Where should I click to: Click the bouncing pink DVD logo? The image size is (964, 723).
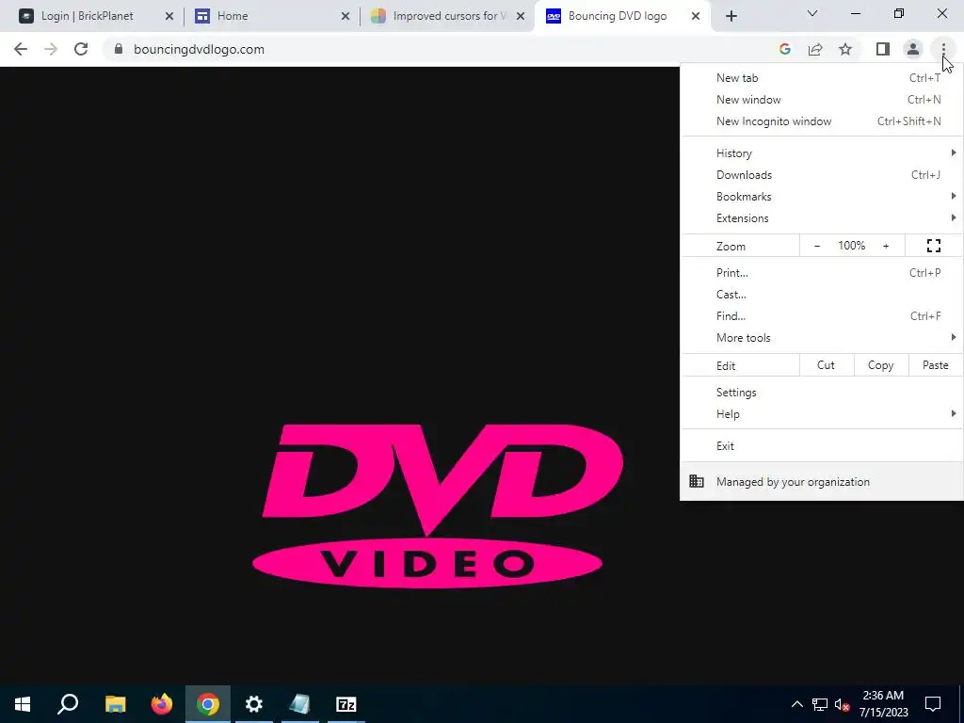[x=437, y=506]
